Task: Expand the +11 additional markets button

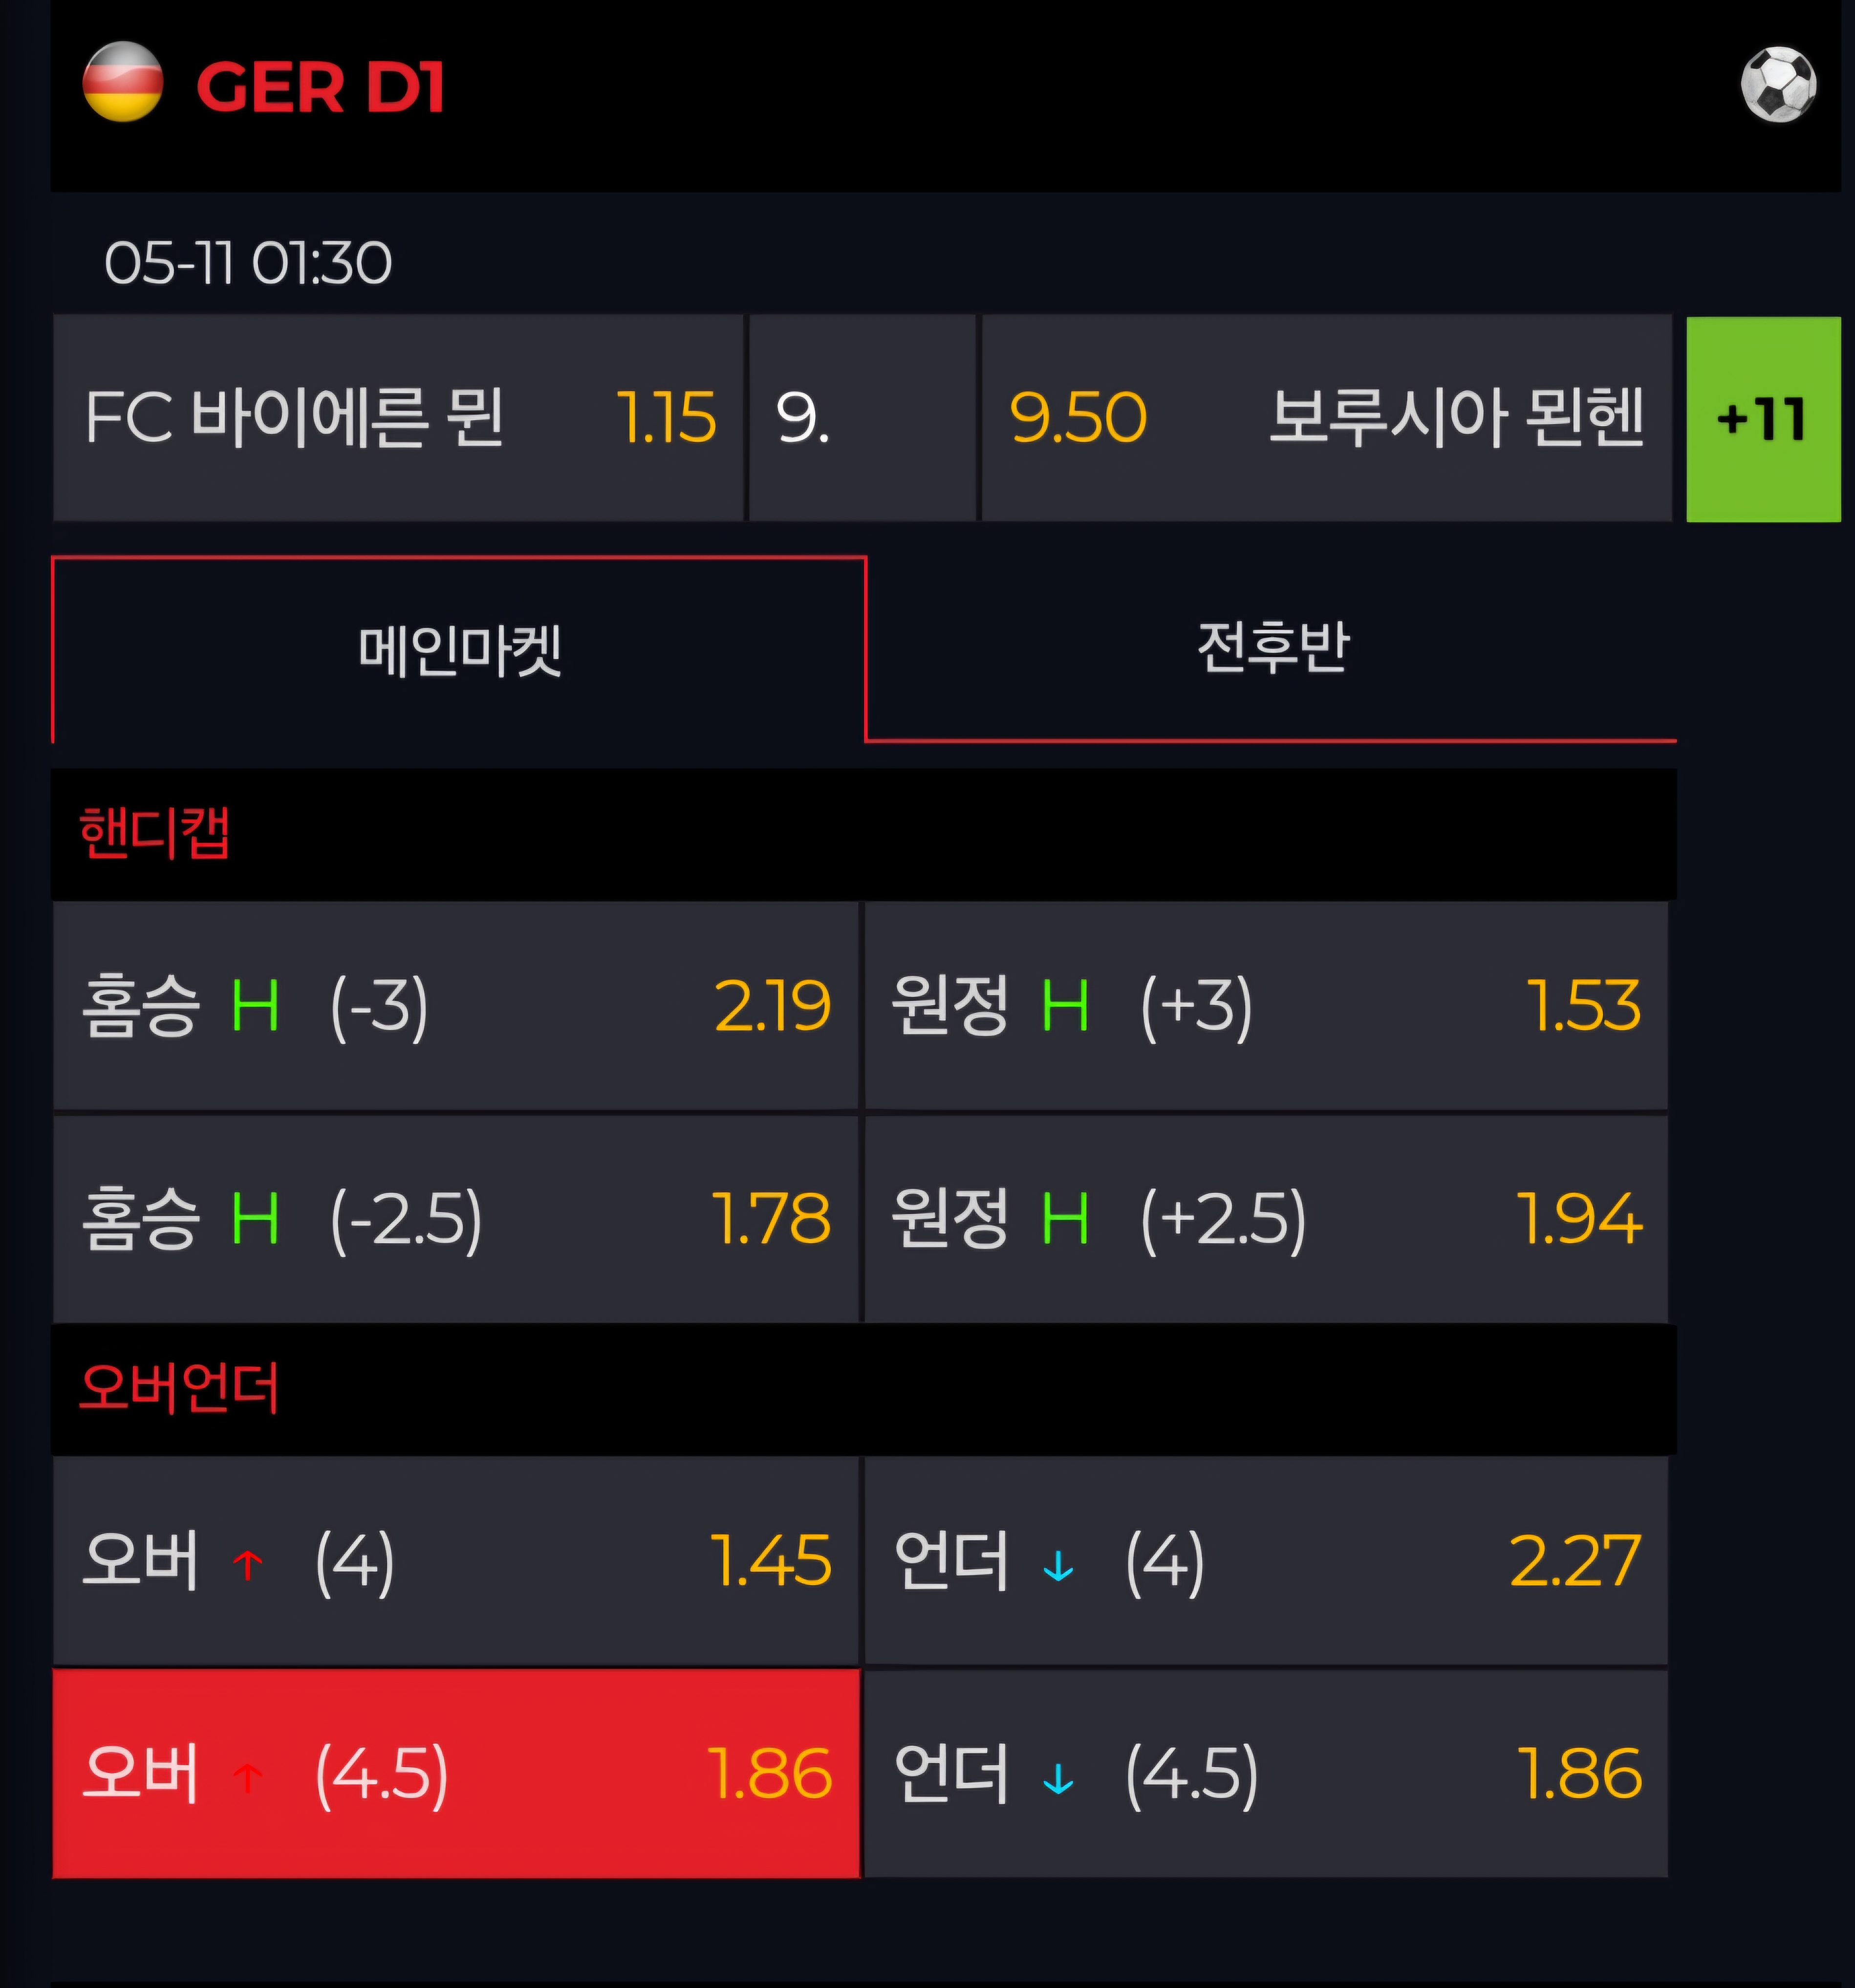Action: pos(1762,419)
